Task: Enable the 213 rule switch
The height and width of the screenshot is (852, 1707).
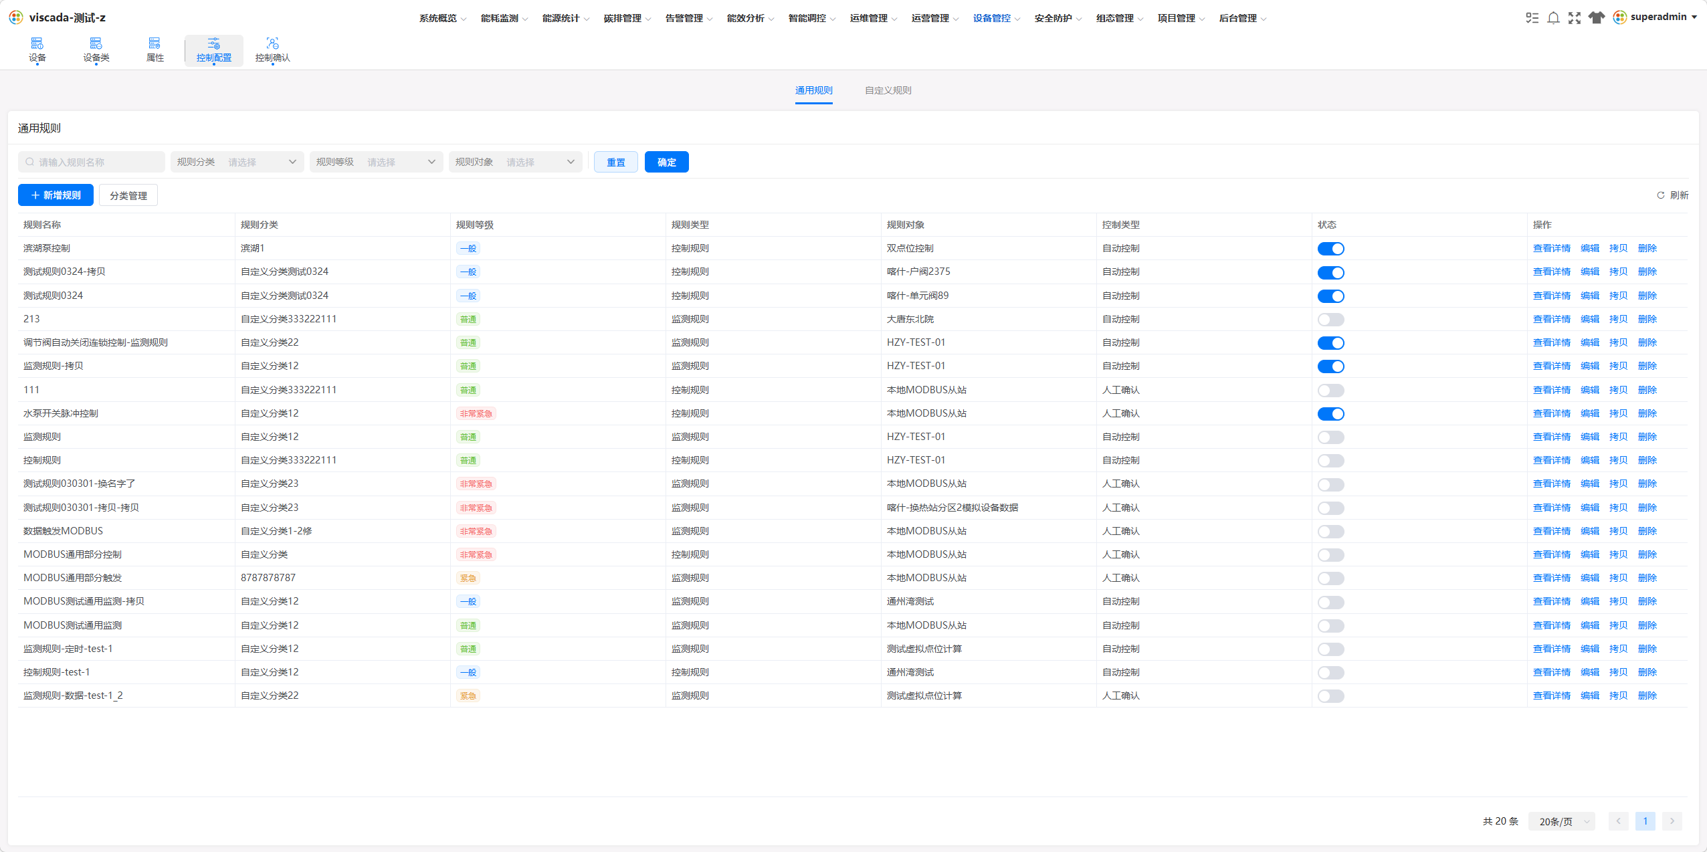Action: (x=1330, y=319)
